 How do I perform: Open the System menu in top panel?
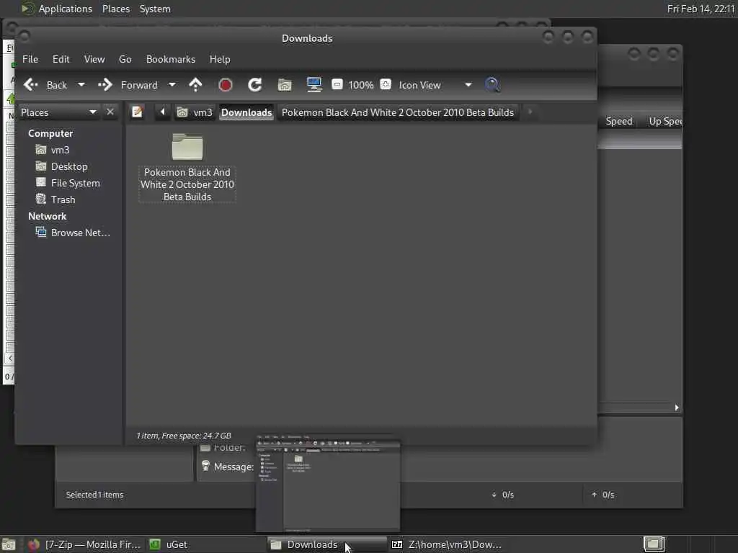pyautogui.click(x=155, y=9)
